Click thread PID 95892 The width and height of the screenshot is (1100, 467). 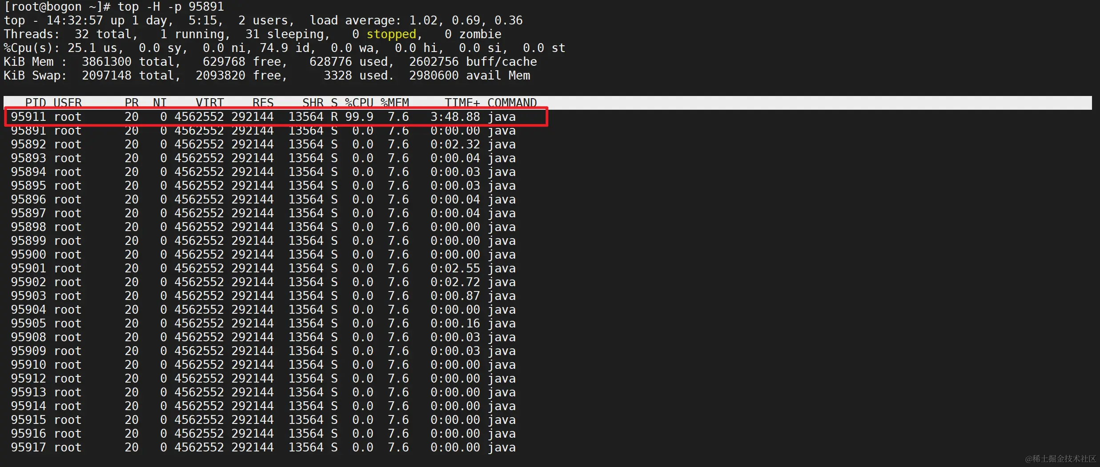tap(28, 144)
